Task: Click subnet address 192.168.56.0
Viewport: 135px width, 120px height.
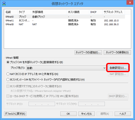Action: coord(111,24)
